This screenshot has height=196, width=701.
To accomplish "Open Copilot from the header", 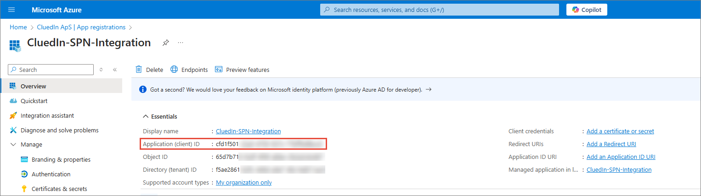I will (587, 10).
